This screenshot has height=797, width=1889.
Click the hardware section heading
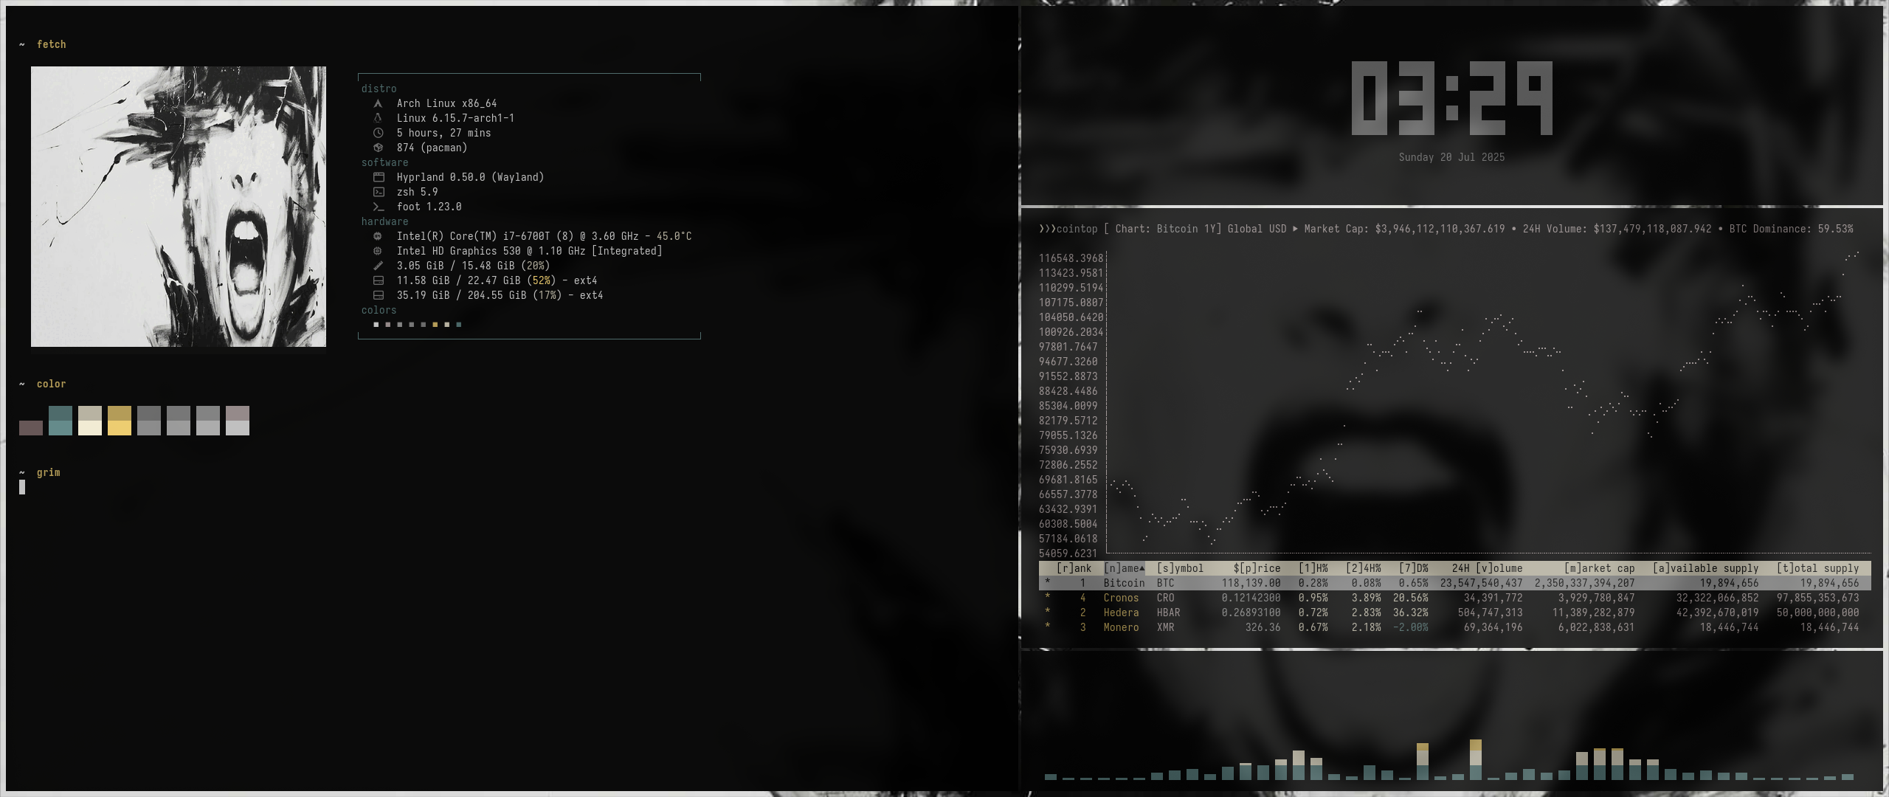(x=384, y=221)
